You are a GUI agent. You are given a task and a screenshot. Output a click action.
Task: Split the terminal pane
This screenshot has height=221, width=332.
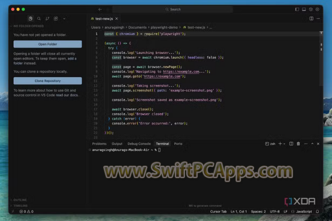click(x=291, y=144)
